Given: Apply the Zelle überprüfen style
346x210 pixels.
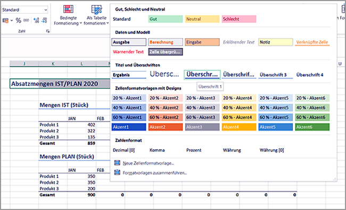Looking at the screenshot, I should [166, 52].
